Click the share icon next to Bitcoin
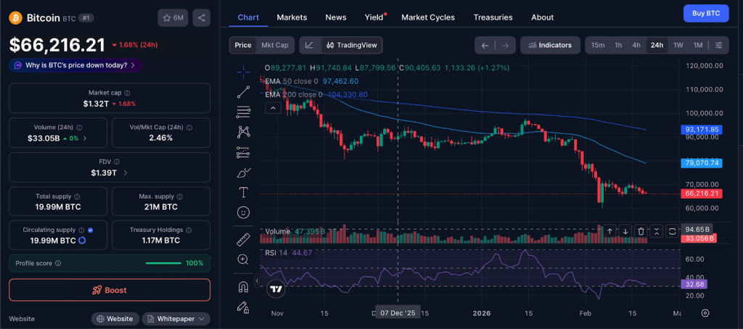Screen dimensions: 743x329 [x=202, y=17]
